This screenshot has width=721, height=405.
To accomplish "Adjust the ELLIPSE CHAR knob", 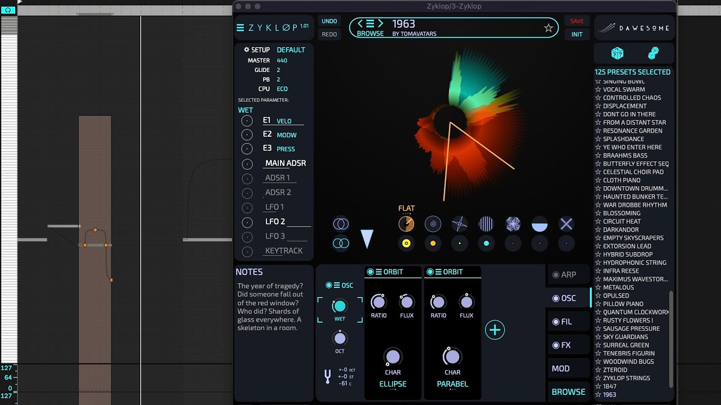I will point(393,357).
